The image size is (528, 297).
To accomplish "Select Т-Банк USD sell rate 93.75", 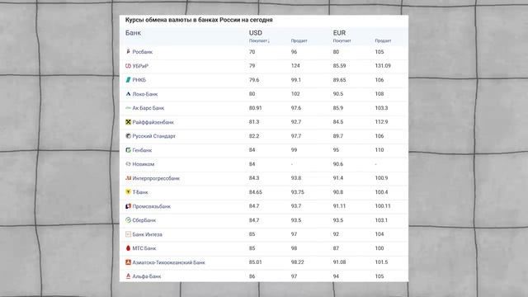I will click(x=297, y=192).
